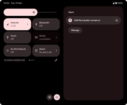Click the Torch flashlight icon
Screen dimensions: 127x105
pos(8,37)
